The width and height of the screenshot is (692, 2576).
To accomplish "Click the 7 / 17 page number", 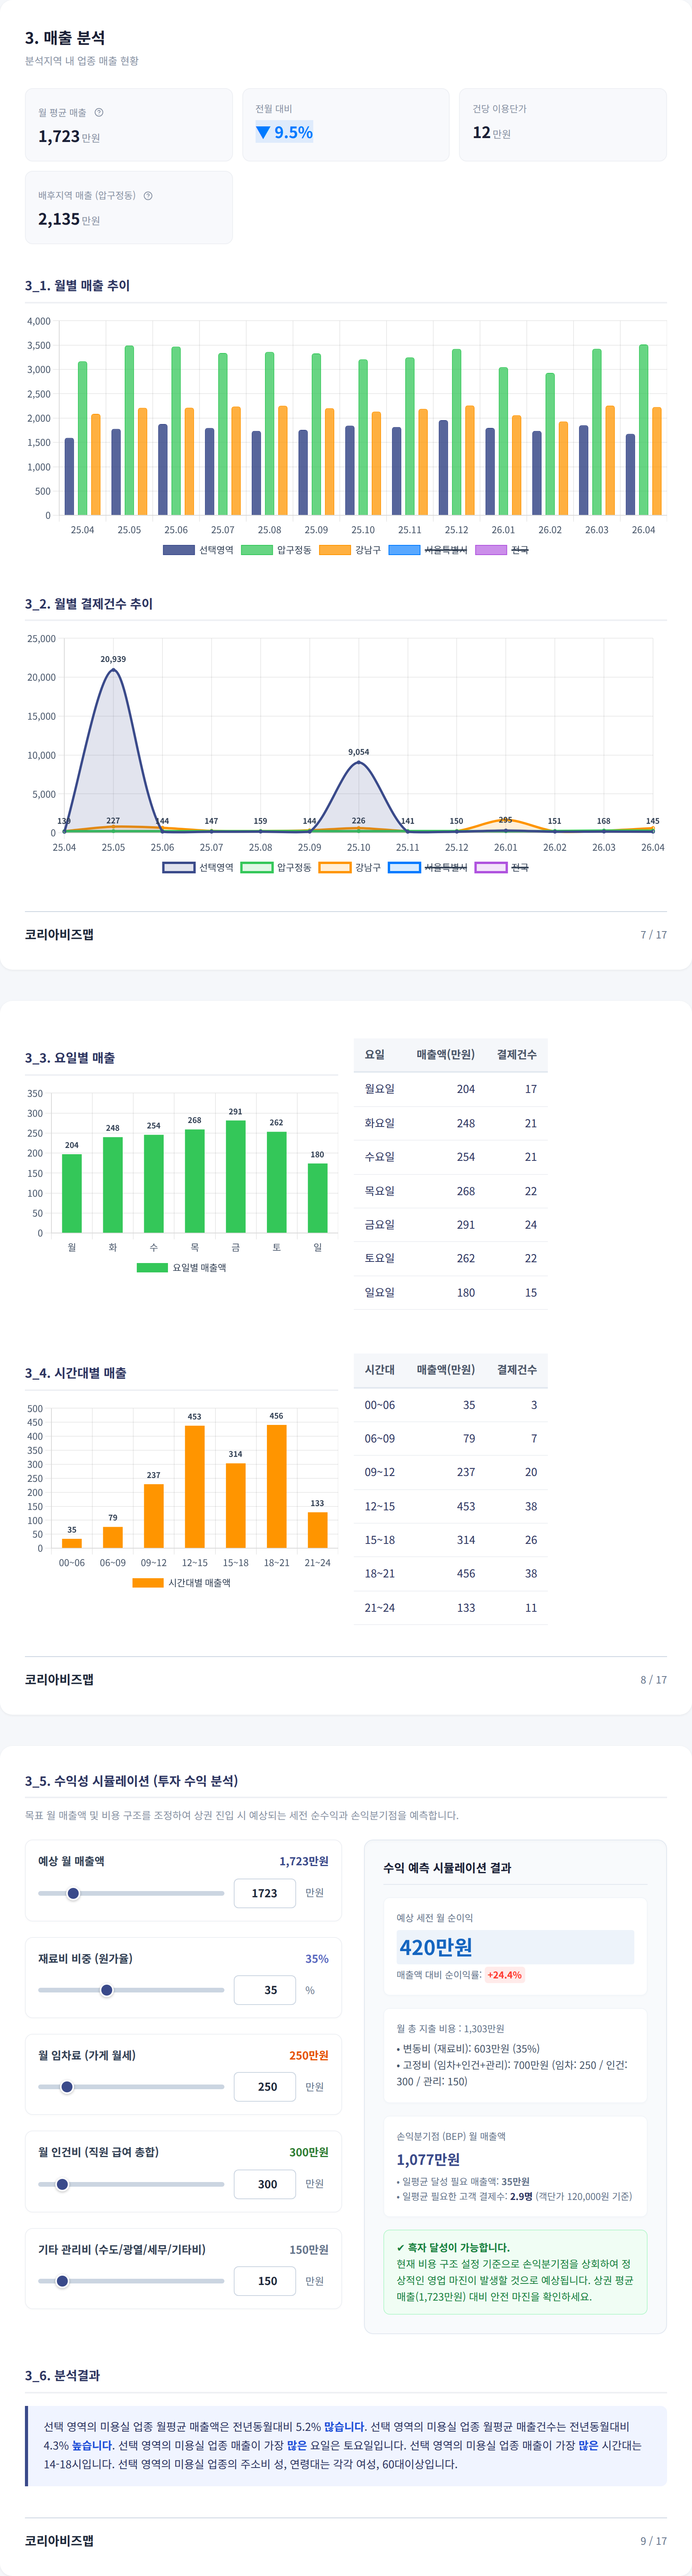I will [653, 935].
